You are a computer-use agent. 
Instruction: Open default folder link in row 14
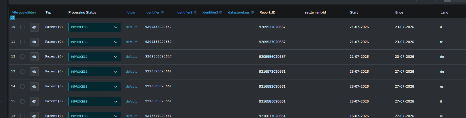pos(131,86)
